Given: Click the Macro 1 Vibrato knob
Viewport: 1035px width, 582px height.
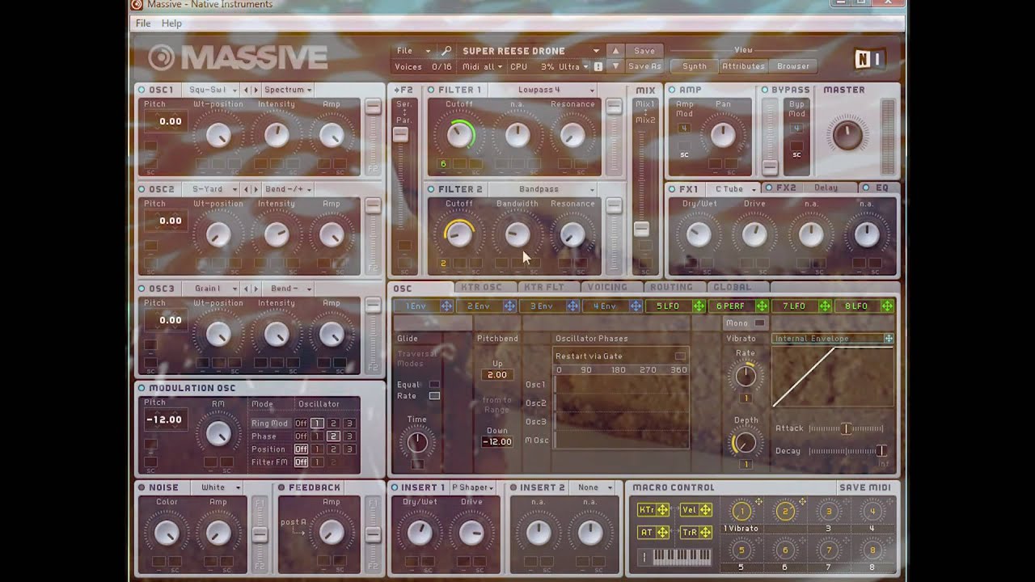Looking at the screenshot, I should 741,511.
